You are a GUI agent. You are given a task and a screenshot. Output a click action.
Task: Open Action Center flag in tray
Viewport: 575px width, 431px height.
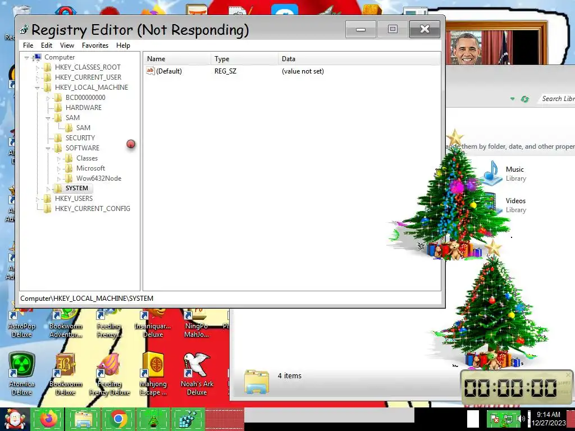(x=495, y=419)
